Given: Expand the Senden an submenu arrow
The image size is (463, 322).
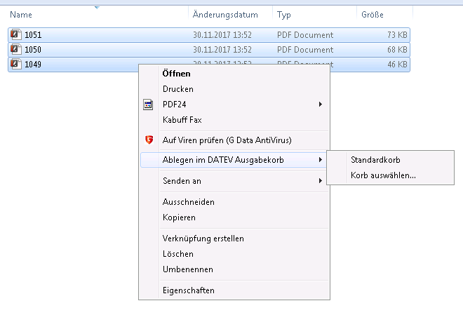Looking at the screenshot, I should click(321, 181).
